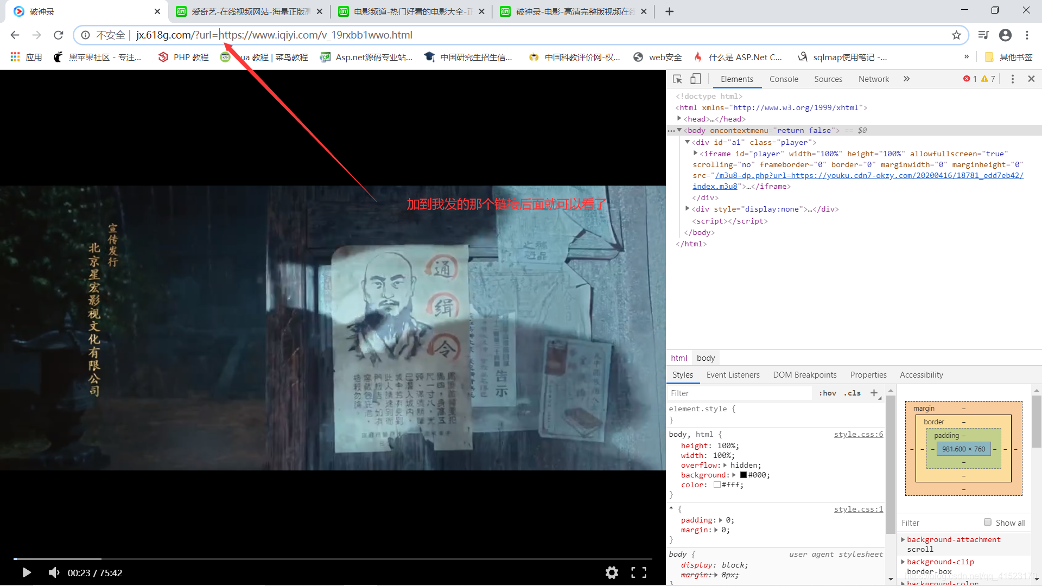Select html in the DOM breadcrumb
Screen dimensions: 1042x586
679,358
